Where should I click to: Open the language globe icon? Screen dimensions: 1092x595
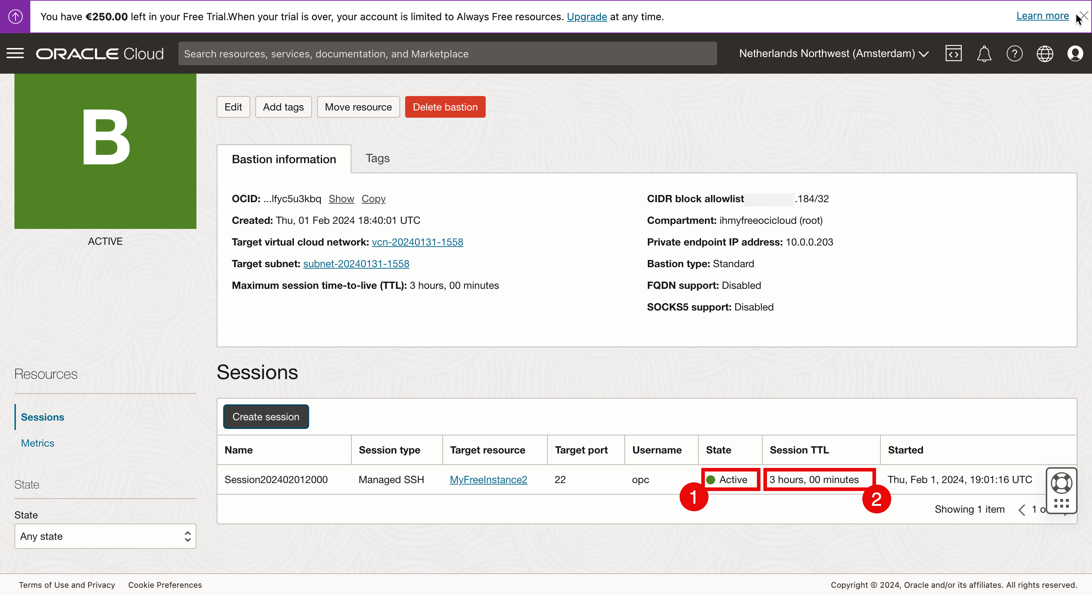(1045, 54)
